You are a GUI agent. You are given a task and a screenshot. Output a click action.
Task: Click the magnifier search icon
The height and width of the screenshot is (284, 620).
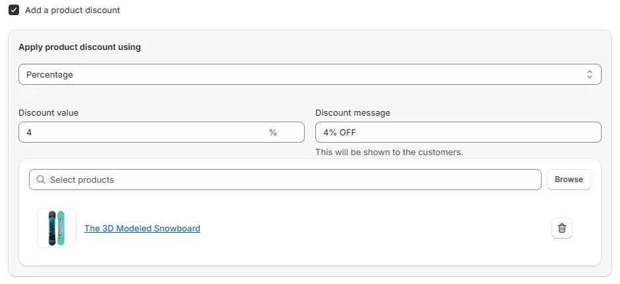point(41,179)
